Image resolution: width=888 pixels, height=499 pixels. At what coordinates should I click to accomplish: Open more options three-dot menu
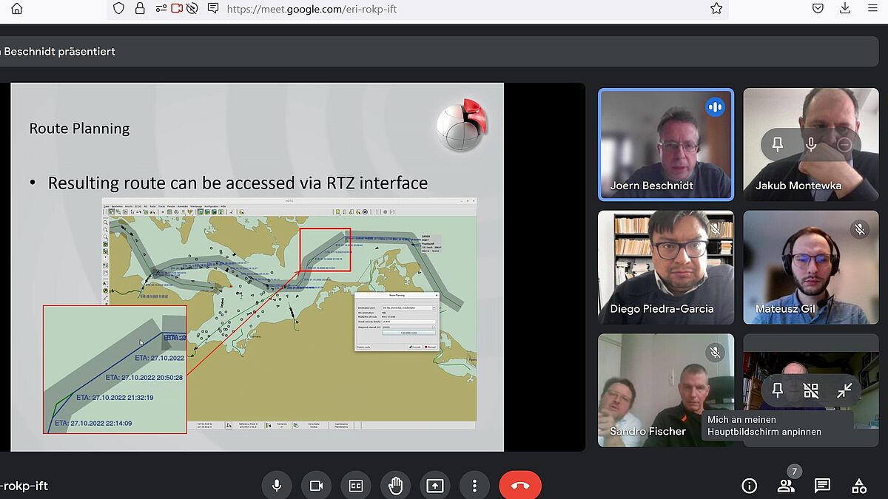click(474, 486)
